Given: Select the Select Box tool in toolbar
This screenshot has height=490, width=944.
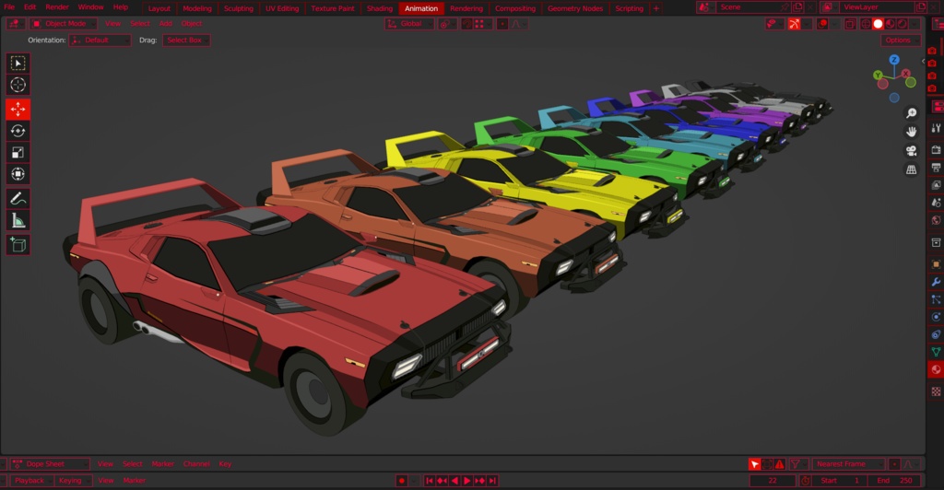Looking at the screenshot, I should (18, 64).
